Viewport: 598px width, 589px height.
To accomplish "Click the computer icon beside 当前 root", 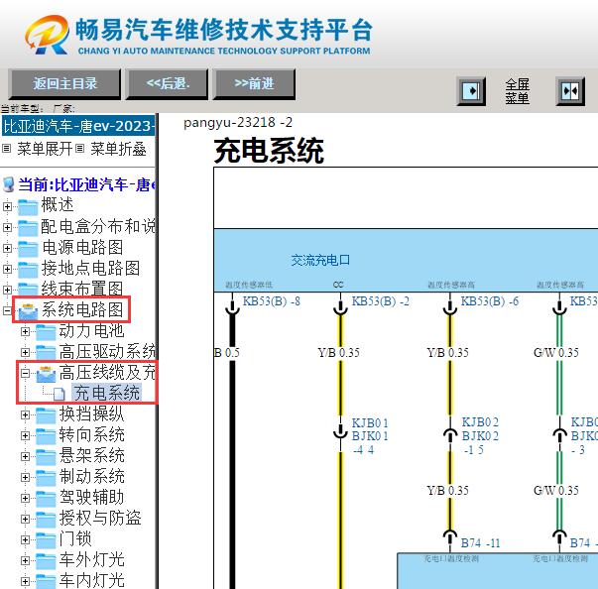I will coord(8,184).
